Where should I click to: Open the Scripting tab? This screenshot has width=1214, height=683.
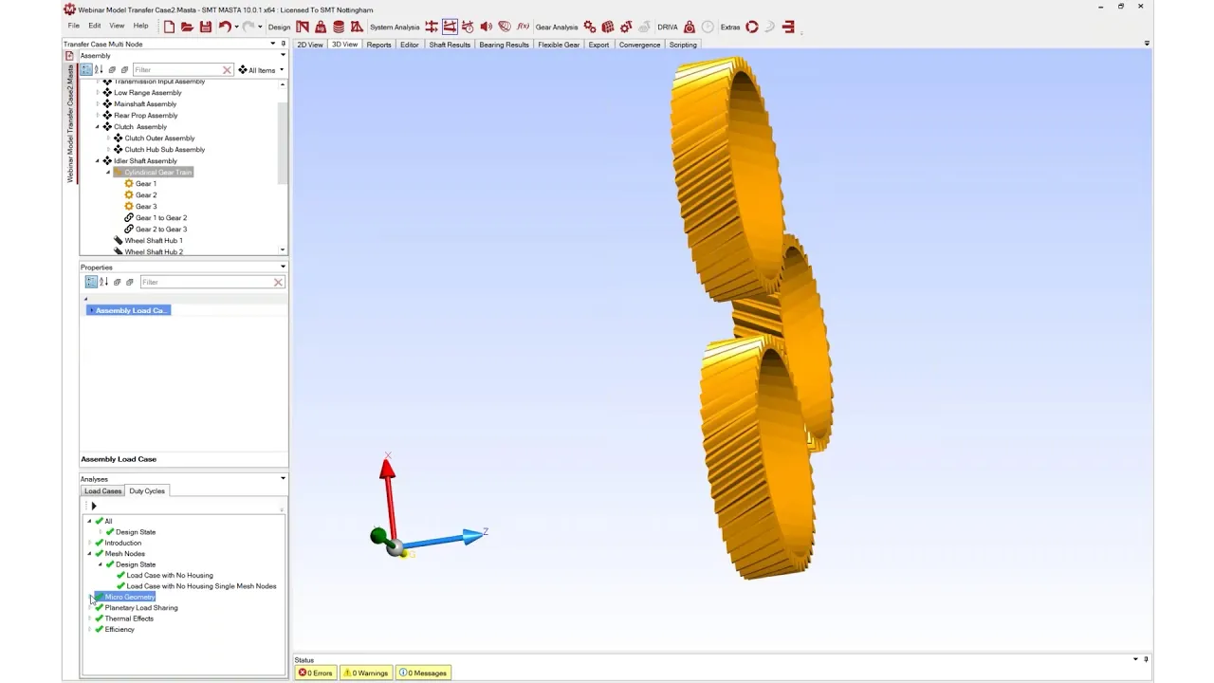tap(683, 45)
